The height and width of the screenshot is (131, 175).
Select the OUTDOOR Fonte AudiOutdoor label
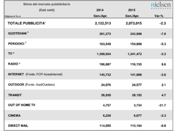[31, 85]
